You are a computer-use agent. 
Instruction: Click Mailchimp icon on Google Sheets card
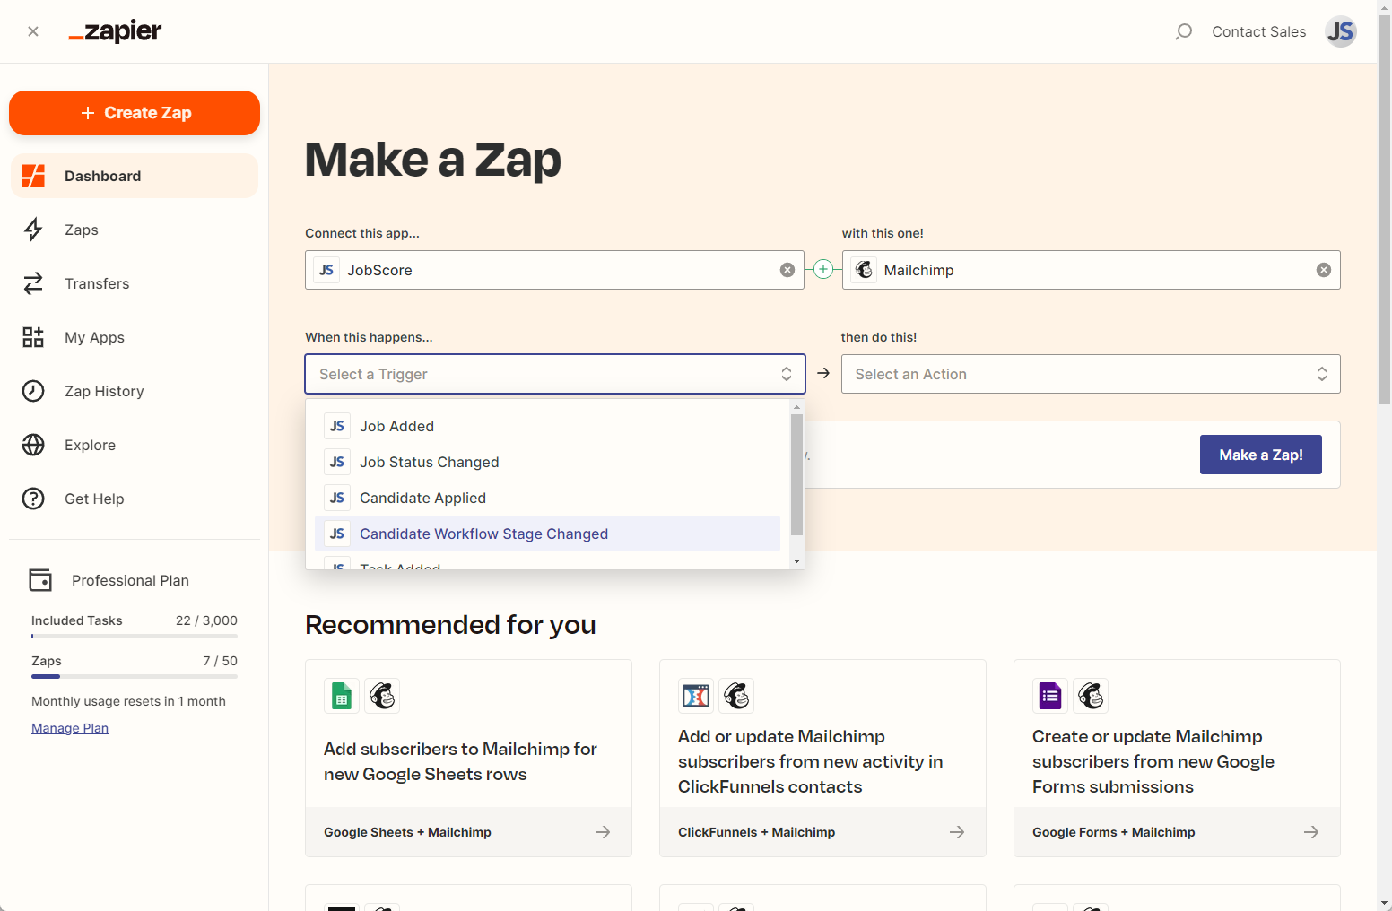click(382, 696)
